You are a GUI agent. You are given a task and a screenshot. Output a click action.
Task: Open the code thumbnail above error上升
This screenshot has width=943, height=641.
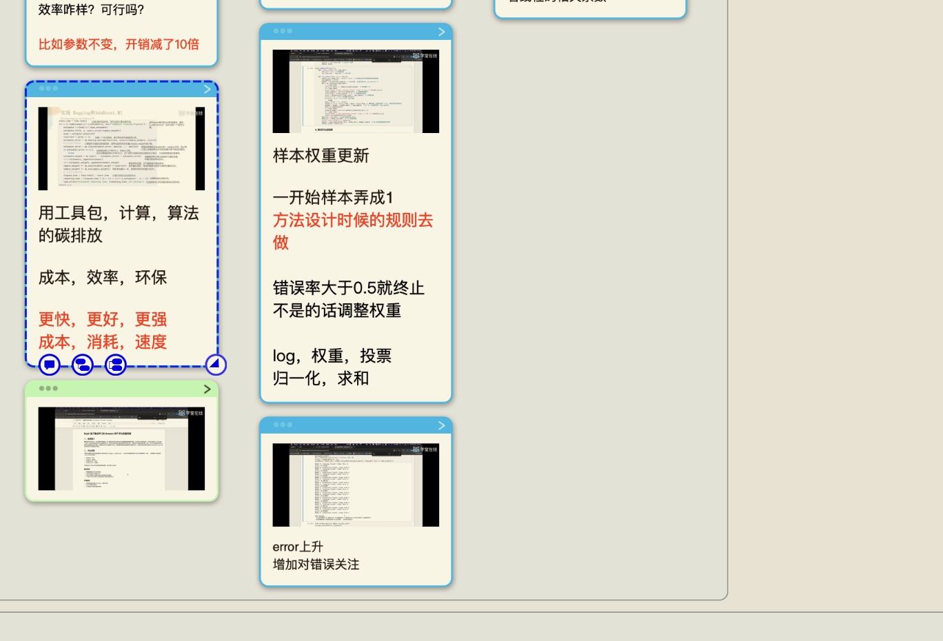(356, 485)
